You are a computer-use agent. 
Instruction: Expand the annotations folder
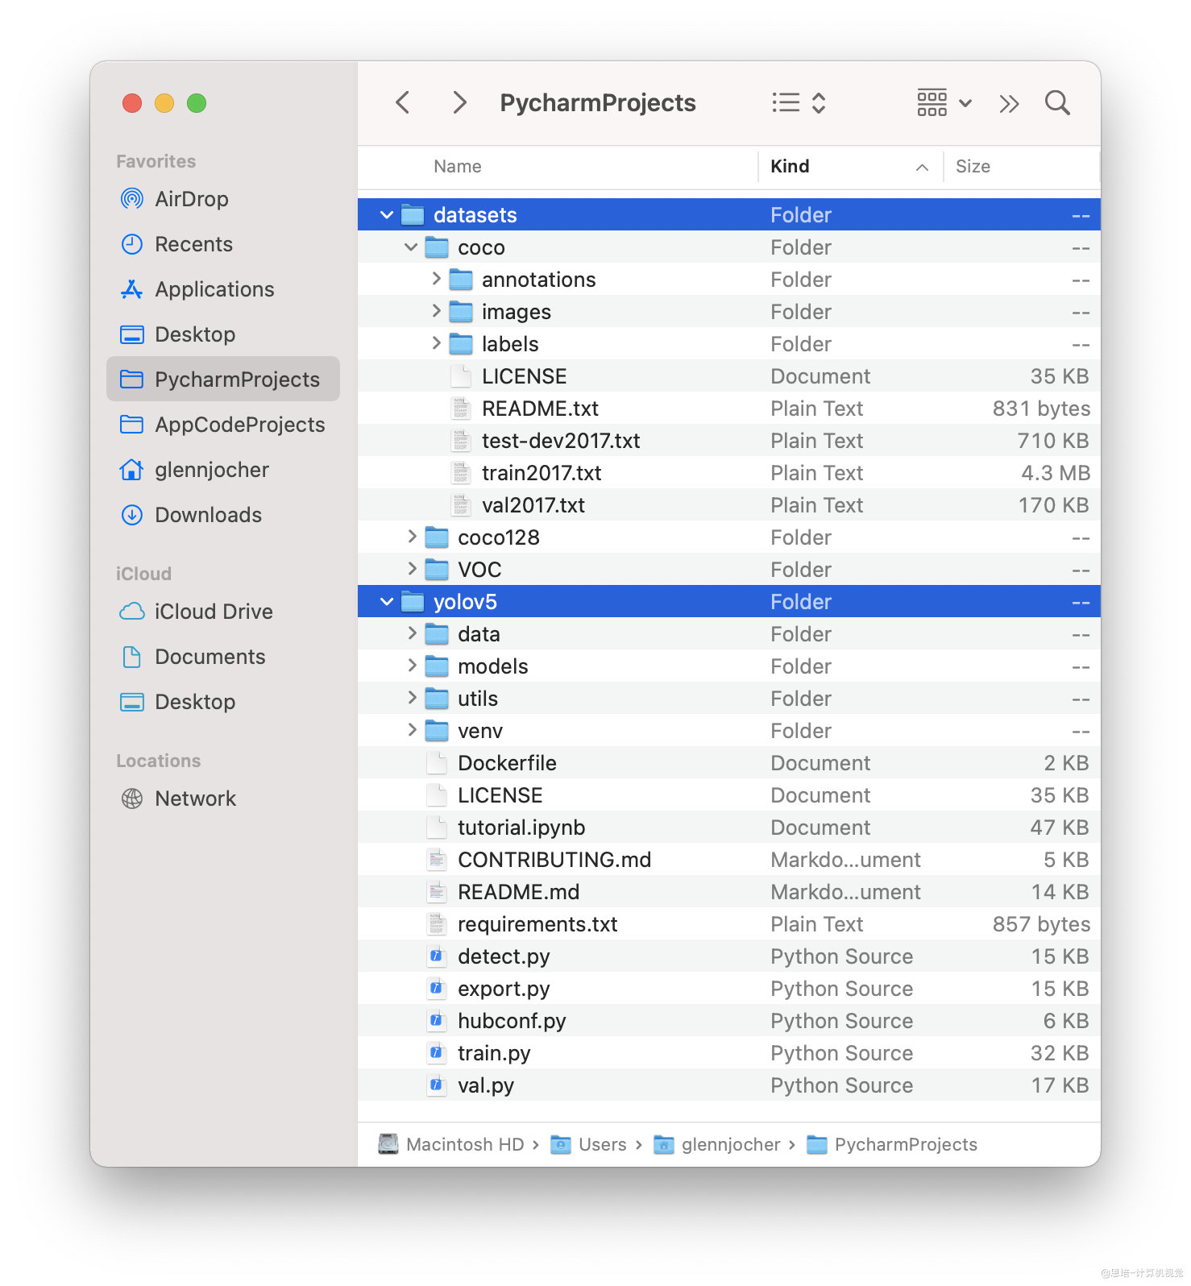[x=436, y=279]
